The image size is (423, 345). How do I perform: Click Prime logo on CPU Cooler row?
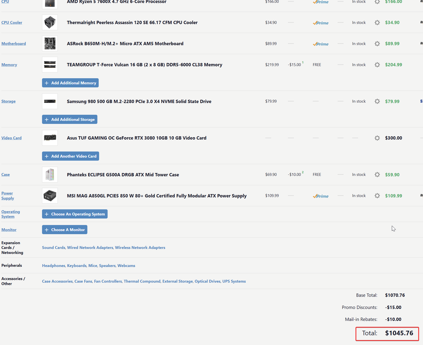click(x=320, y=23)
